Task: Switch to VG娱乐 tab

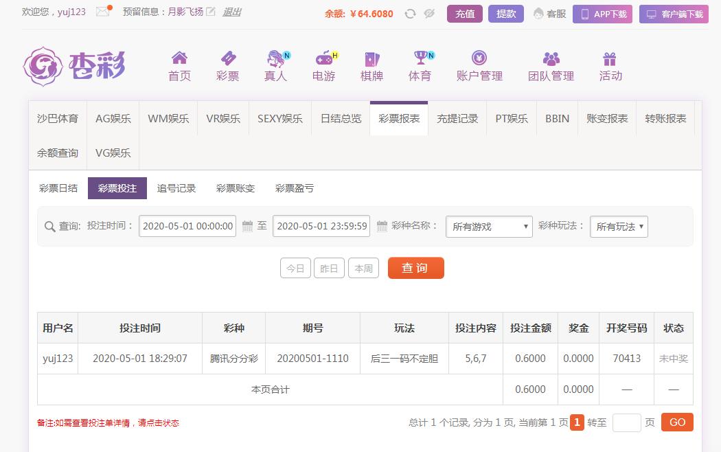Action: (113, 152)
